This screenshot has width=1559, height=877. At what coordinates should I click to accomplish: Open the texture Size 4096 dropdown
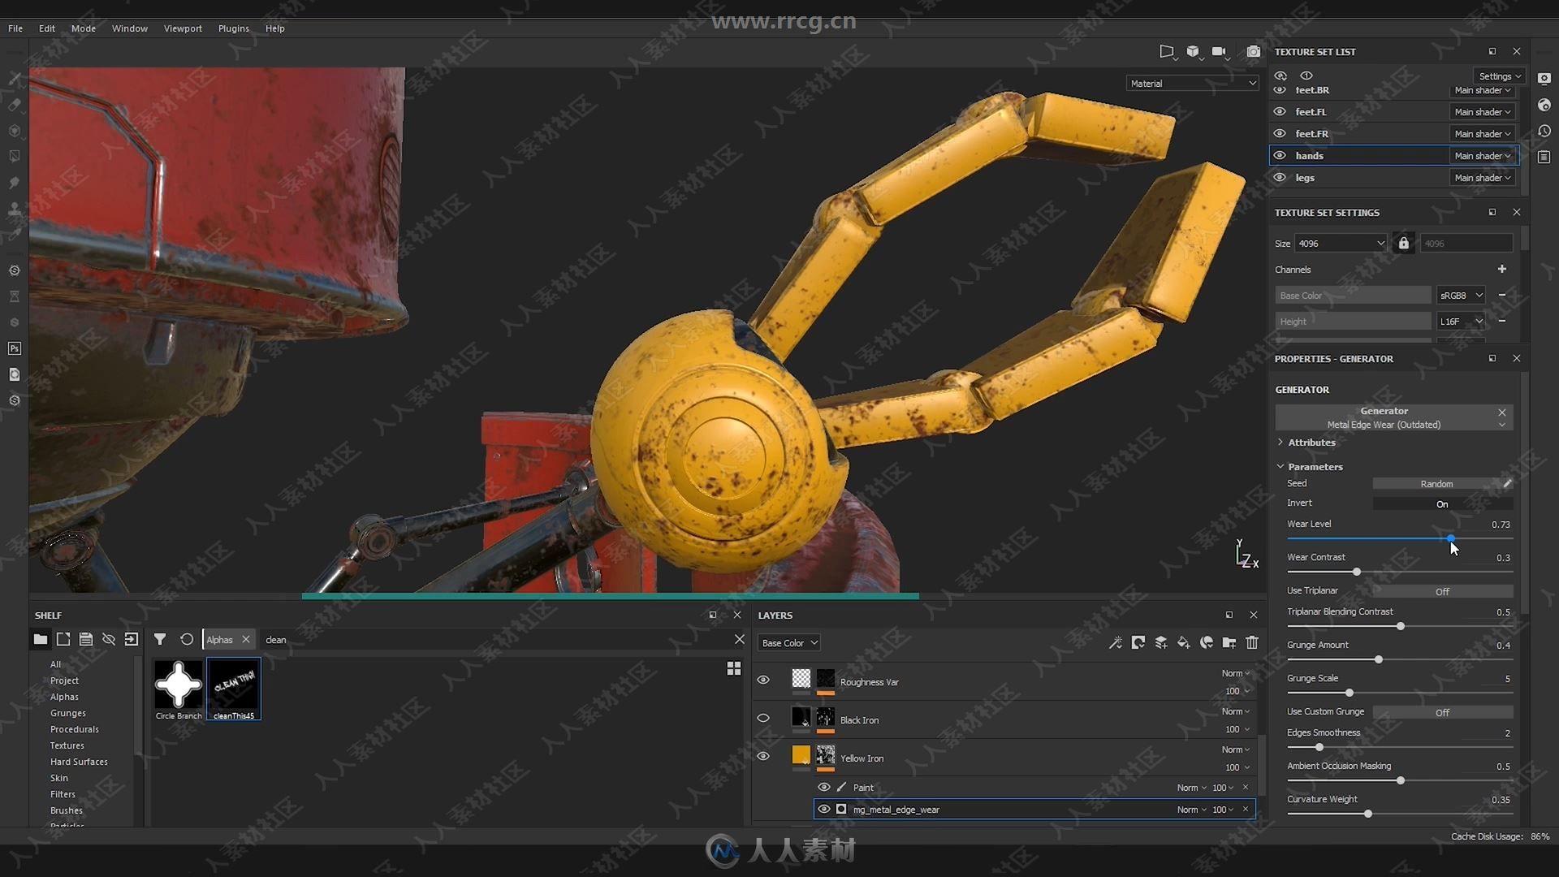[1341, 243]
